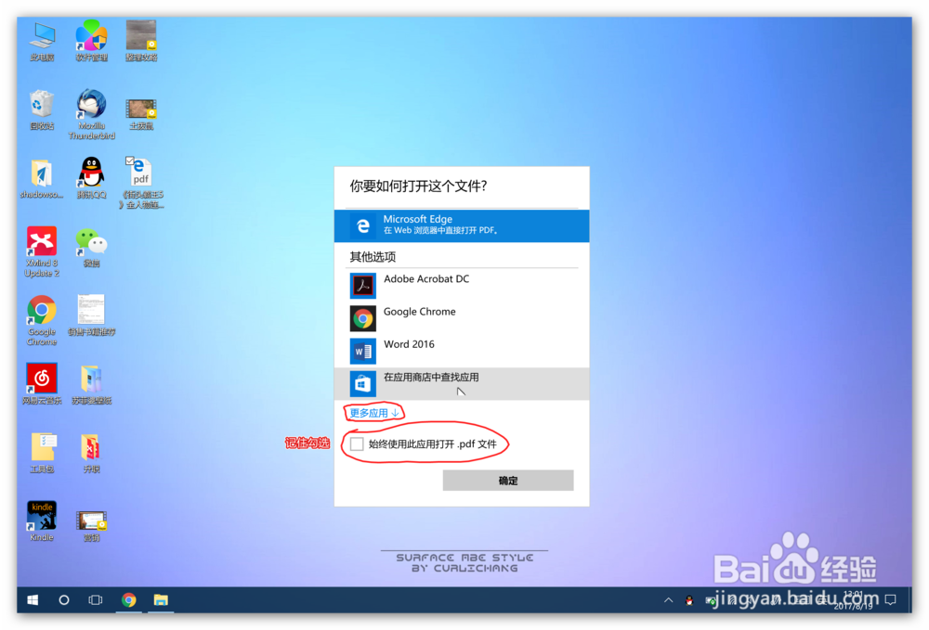Select the Mozilla Thunderbird desktop shortcut
Image resolution: width=929 pixels, height=630 pixels.
(x=91, y=115)
